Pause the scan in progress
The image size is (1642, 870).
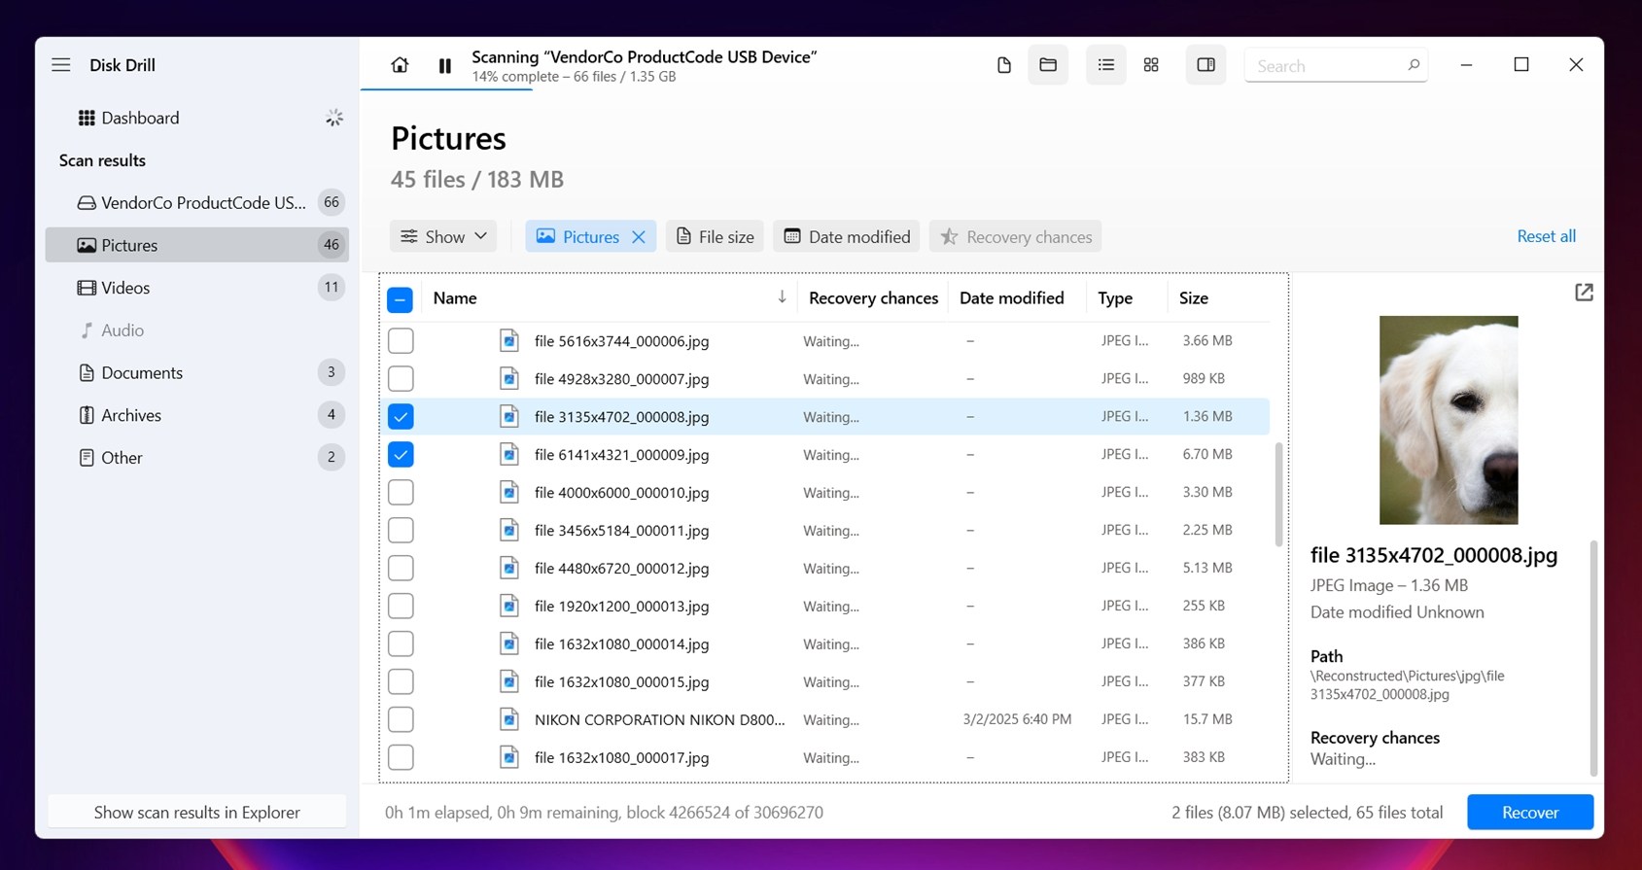click(444, 65)
